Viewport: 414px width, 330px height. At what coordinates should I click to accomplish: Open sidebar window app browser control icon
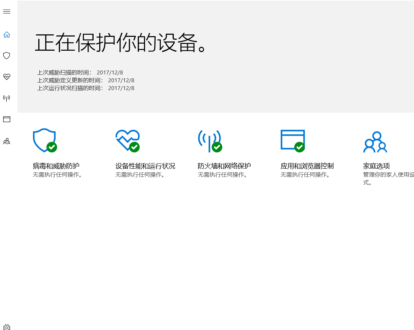pyautogui.click(x=7, y=119)
